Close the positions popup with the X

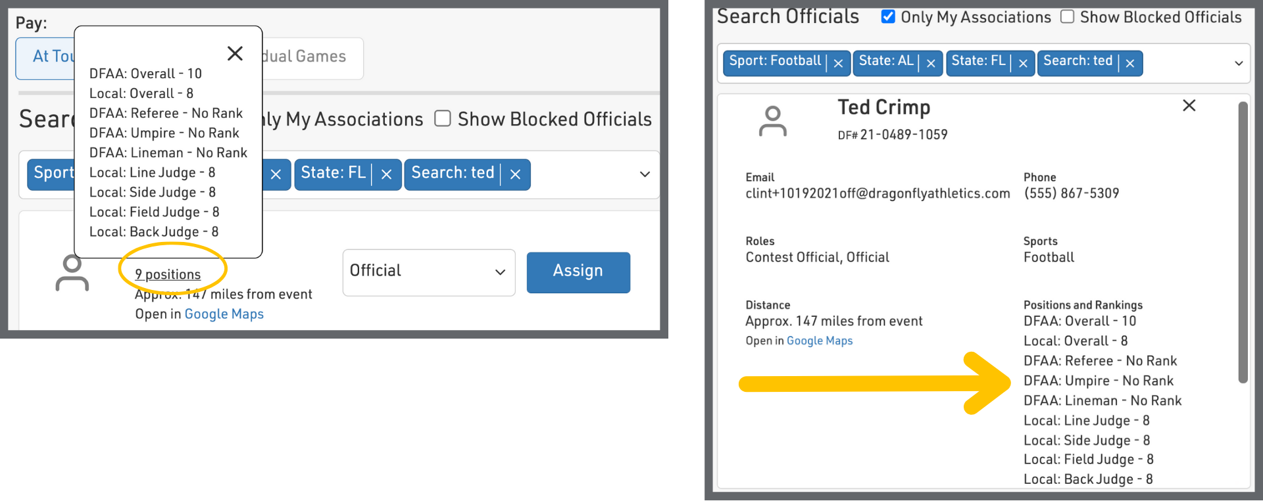coord(235,53)
